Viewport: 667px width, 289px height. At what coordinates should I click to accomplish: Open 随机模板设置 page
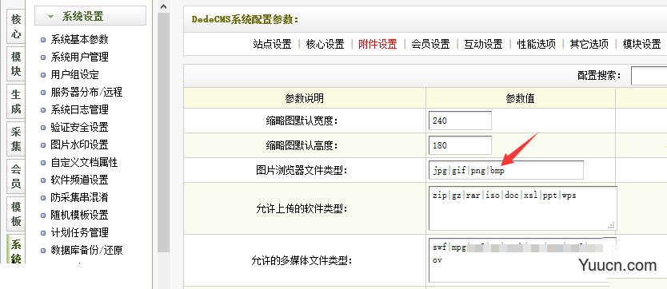tap(79, 216)
